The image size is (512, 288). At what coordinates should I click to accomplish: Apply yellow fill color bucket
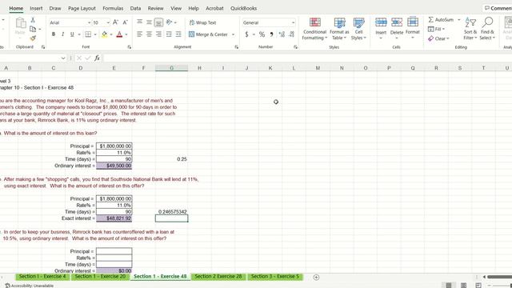coord(105,34)
